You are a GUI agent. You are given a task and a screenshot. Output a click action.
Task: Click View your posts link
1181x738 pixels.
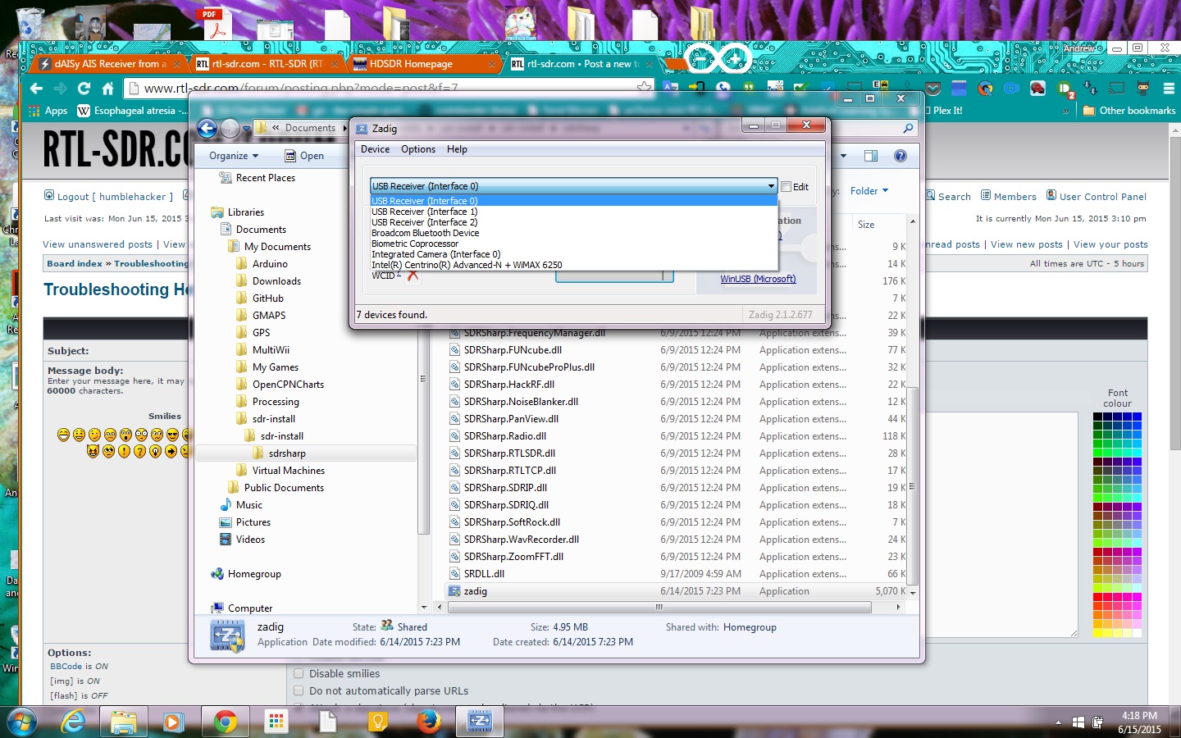[x=1110, y=244]
